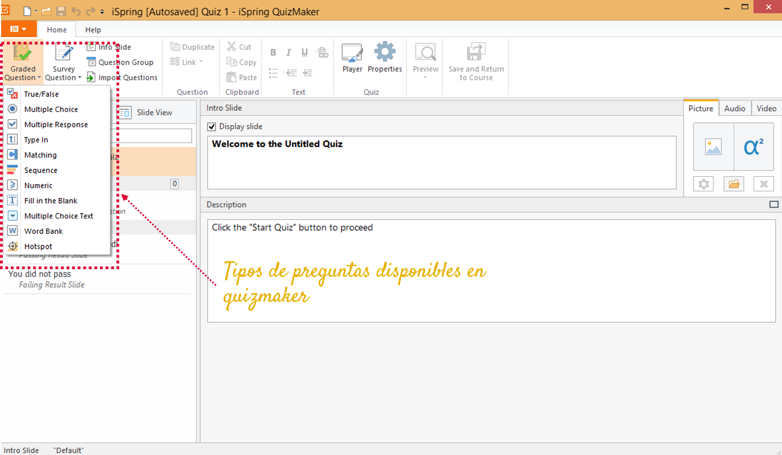
Task: Toggle underline formatting
Action: click(305, 52)
